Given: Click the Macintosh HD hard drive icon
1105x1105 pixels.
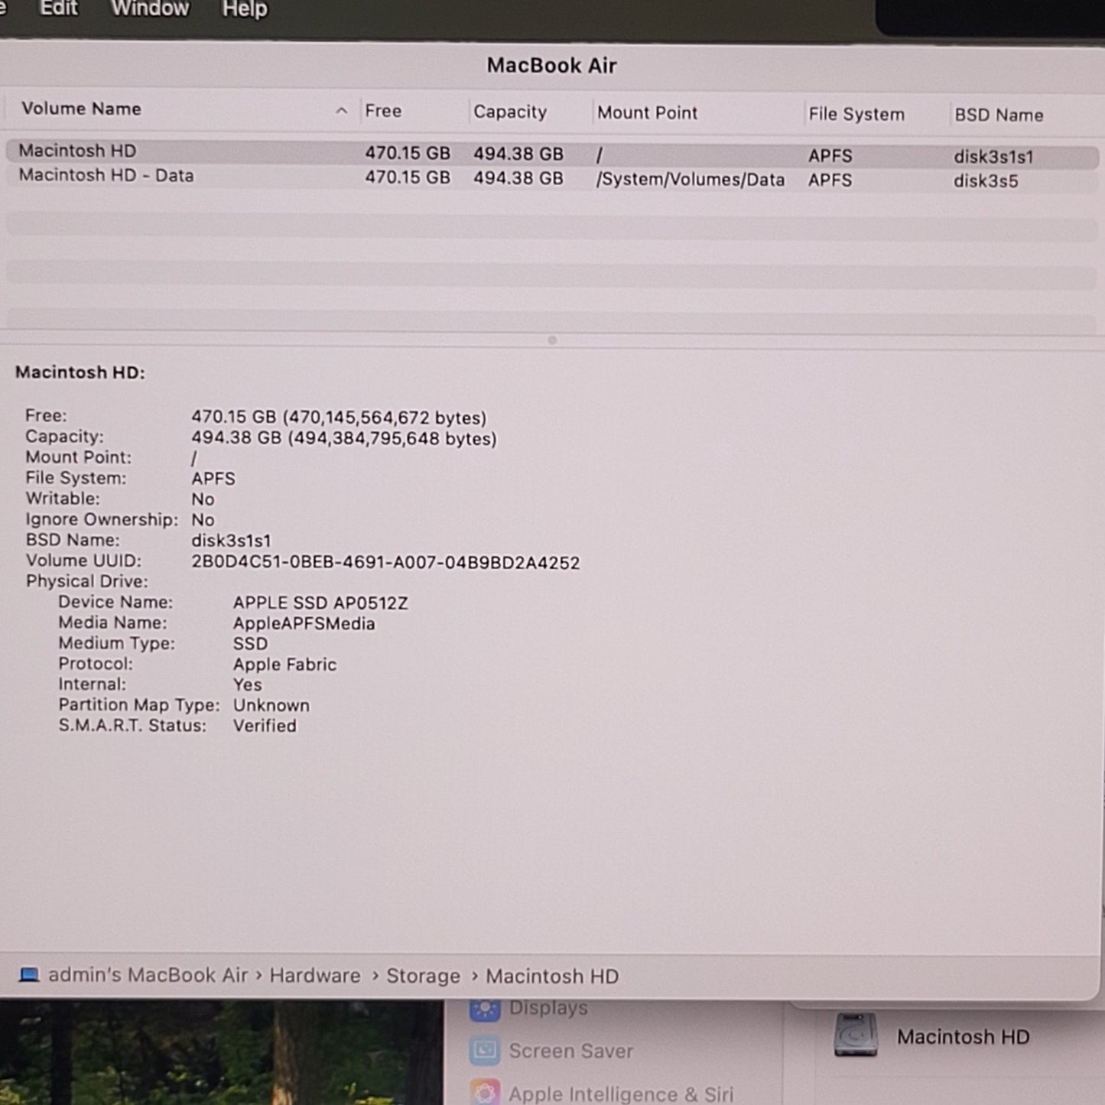Looking at the screenshot, I should click(855, 1036).
